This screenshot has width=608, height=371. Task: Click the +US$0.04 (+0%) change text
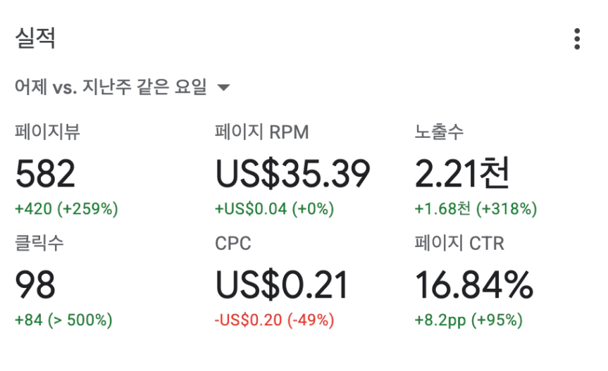coord(275,209)
